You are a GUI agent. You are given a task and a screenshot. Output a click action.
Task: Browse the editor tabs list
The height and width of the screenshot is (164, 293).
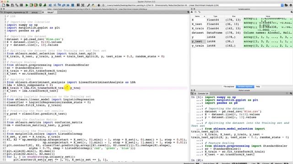pos(1,12)
